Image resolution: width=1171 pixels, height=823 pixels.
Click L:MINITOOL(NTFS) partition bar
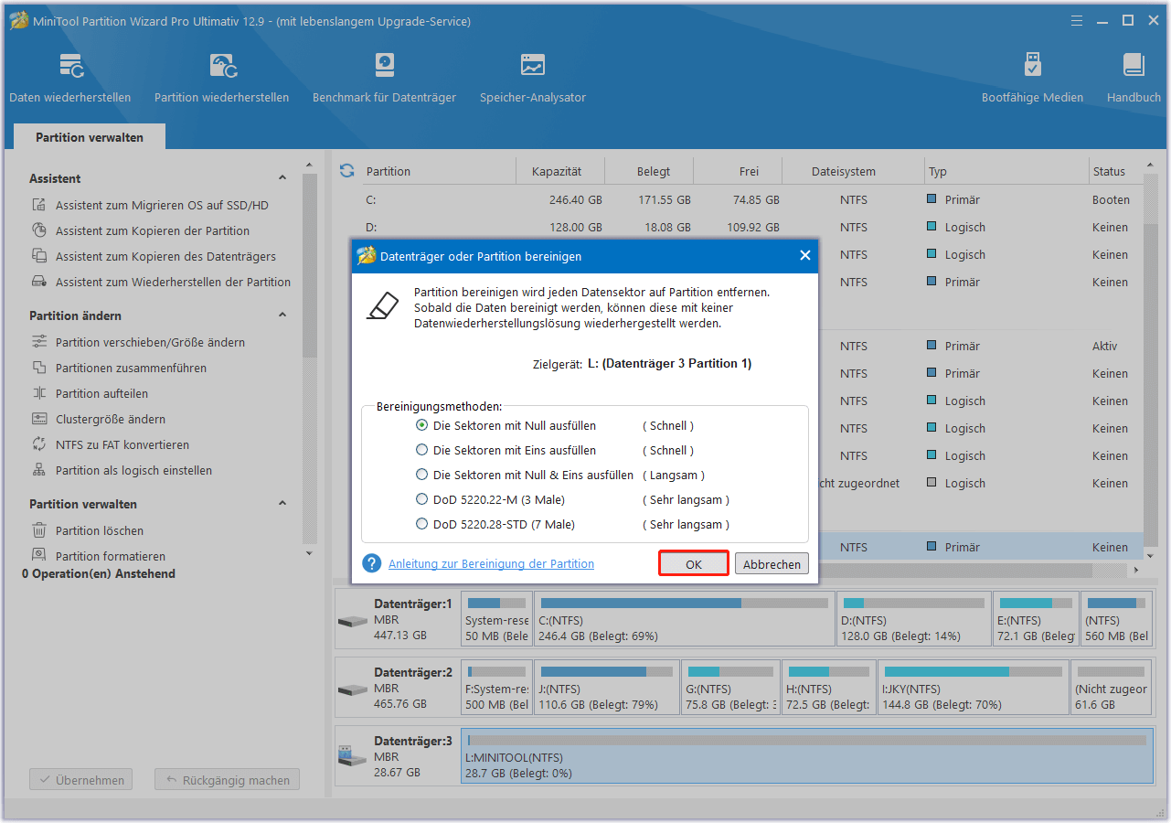coord(806,755)
